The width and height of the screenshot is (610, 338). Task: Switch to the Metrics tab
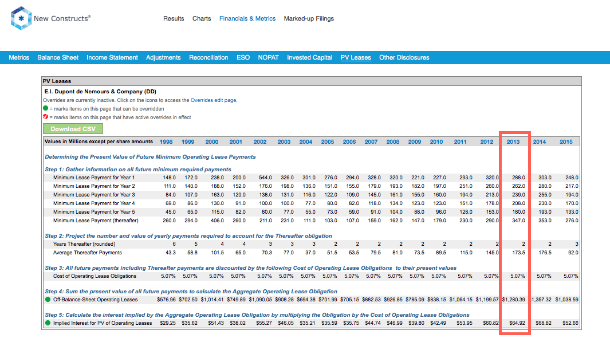pyautogui.click(x=19, y=57)
